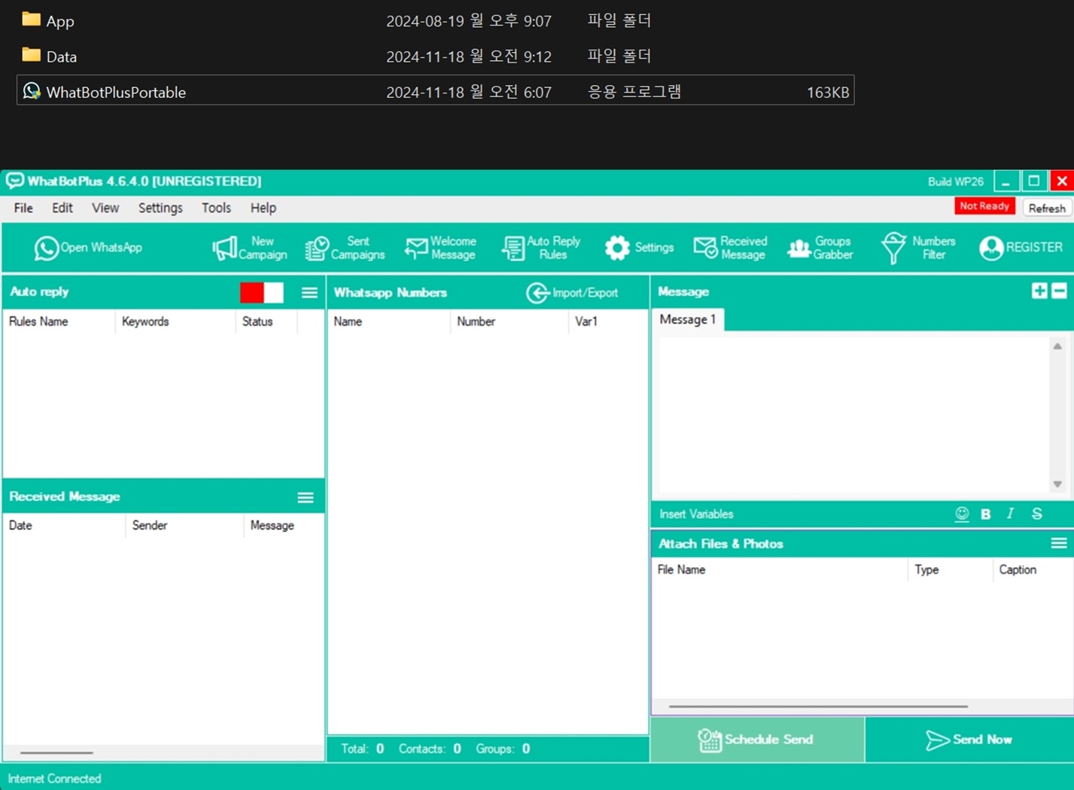Open the Settings menu in menu bar

click(x=160, y=208)
